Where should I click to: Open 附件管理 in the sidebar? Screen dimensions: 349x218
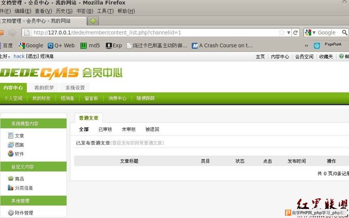tap(24, 213)
